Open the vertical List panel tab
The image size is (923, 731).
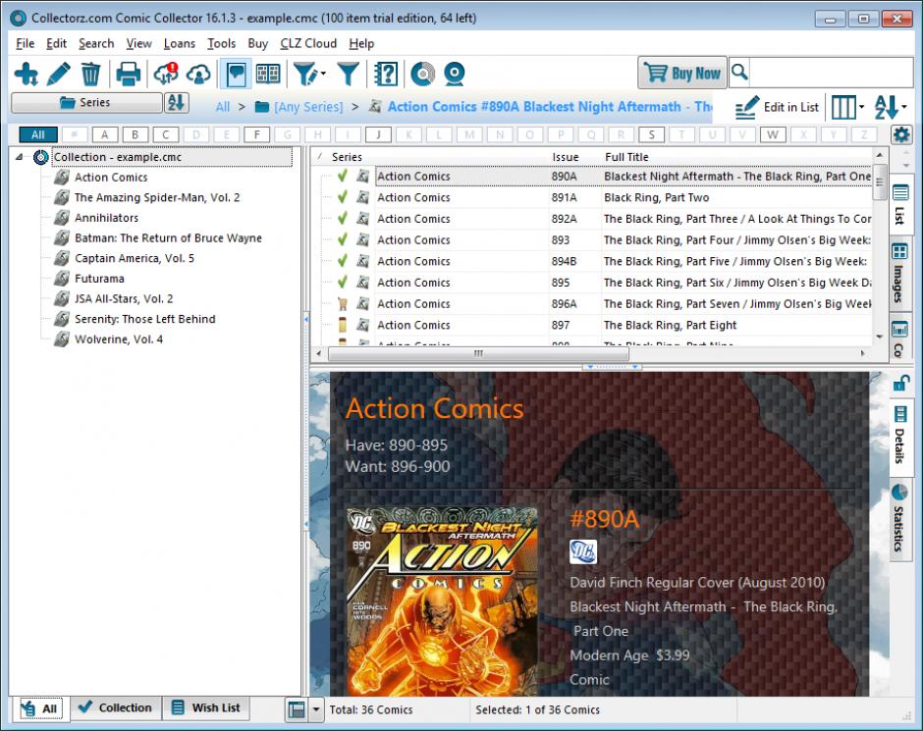click(900, 205)
